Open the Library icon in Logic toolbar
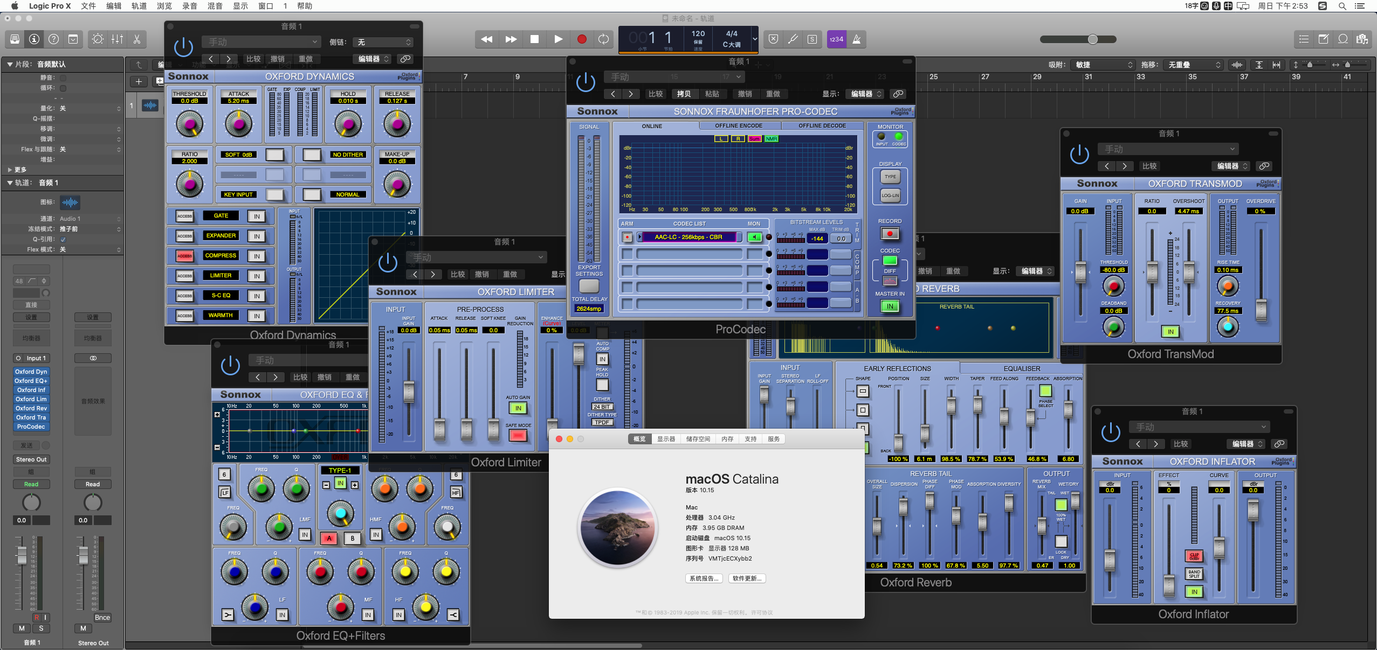Viewport: 1377px width, 650px height. coord(15,39)
